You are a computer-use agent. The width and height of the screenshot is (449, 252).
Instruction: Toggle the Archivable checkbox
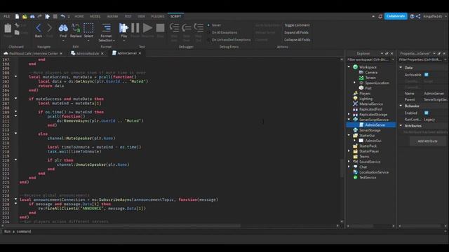click(426, 75)
